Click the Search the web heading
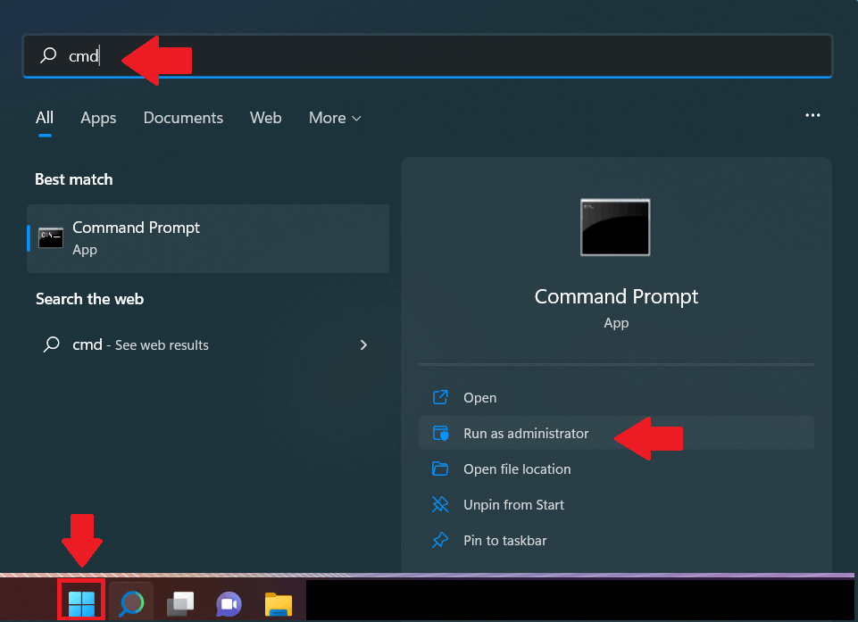 coord(90,299)
